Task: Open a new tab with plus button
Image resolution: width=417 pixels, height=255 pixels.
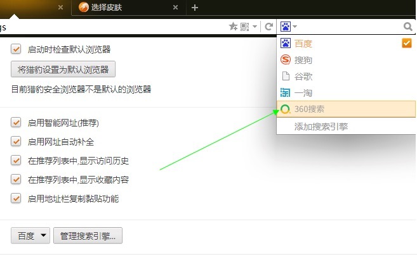Action: [x=195, y=8]
